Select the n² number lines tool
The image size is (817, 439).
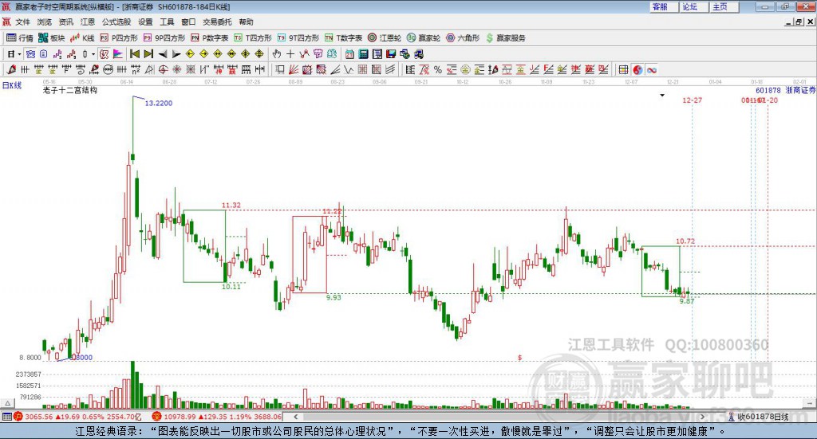point(136,69)
